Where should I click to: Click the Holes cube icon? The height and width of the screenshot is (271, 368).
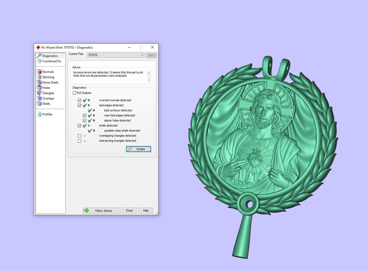pos(39,88)
